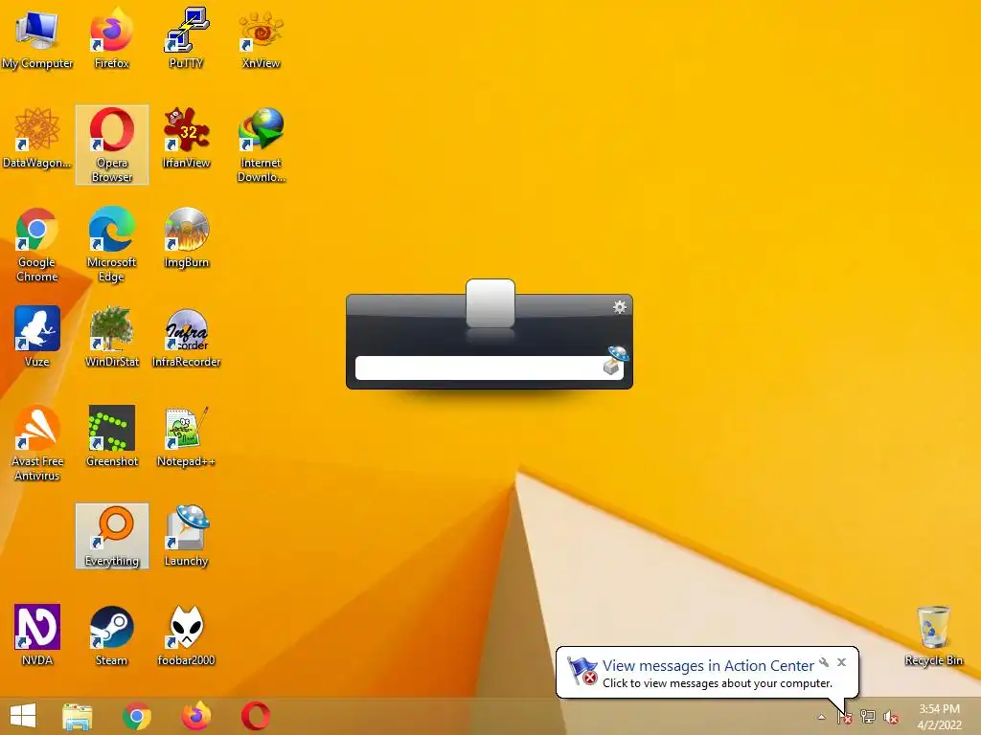Click the muted volume tray icon
This screenshot has height=735, width=981.
pyautogui.click(x=891, y=717)
